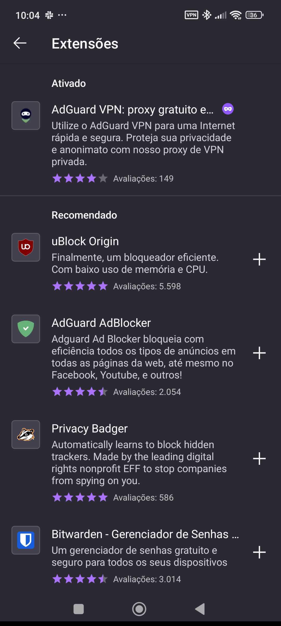Tap the private browsing mask badge
Viewport: 281px width, 626px height.
(228, 109)
